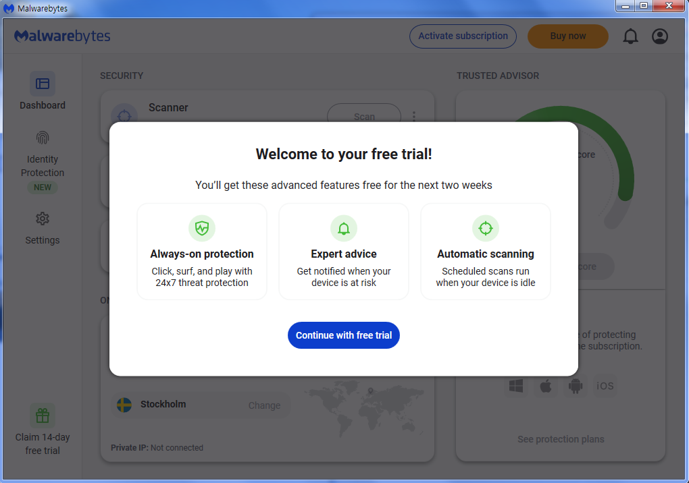The width and height of the screenshot is (689, 483).
Task: Click the Scanner crosshair icon
Action: click(124, 114)
